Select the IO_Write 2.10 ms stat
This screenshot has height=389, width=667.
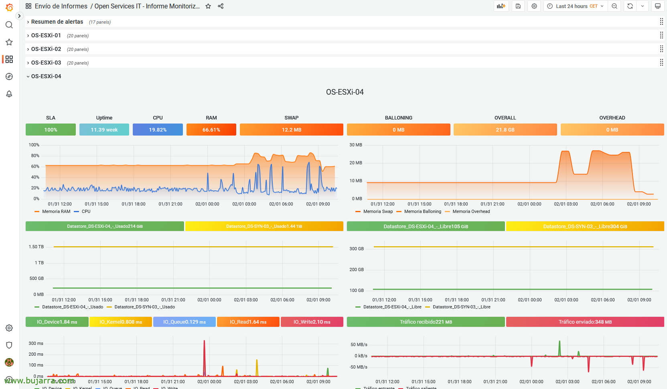click(312, 322)
